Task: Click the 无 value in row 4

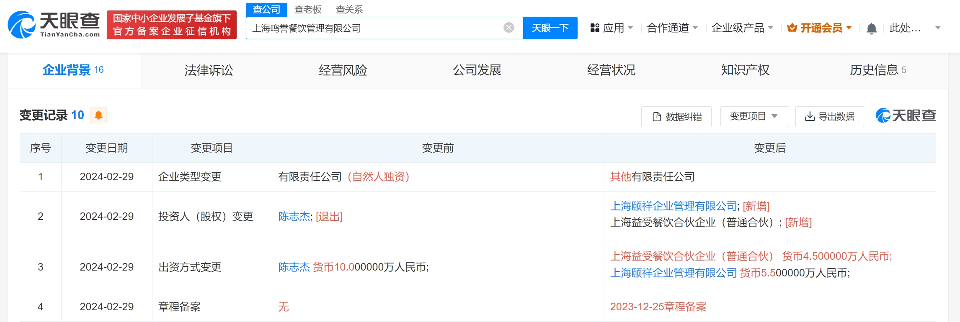Action: click(x=284, y=307)
